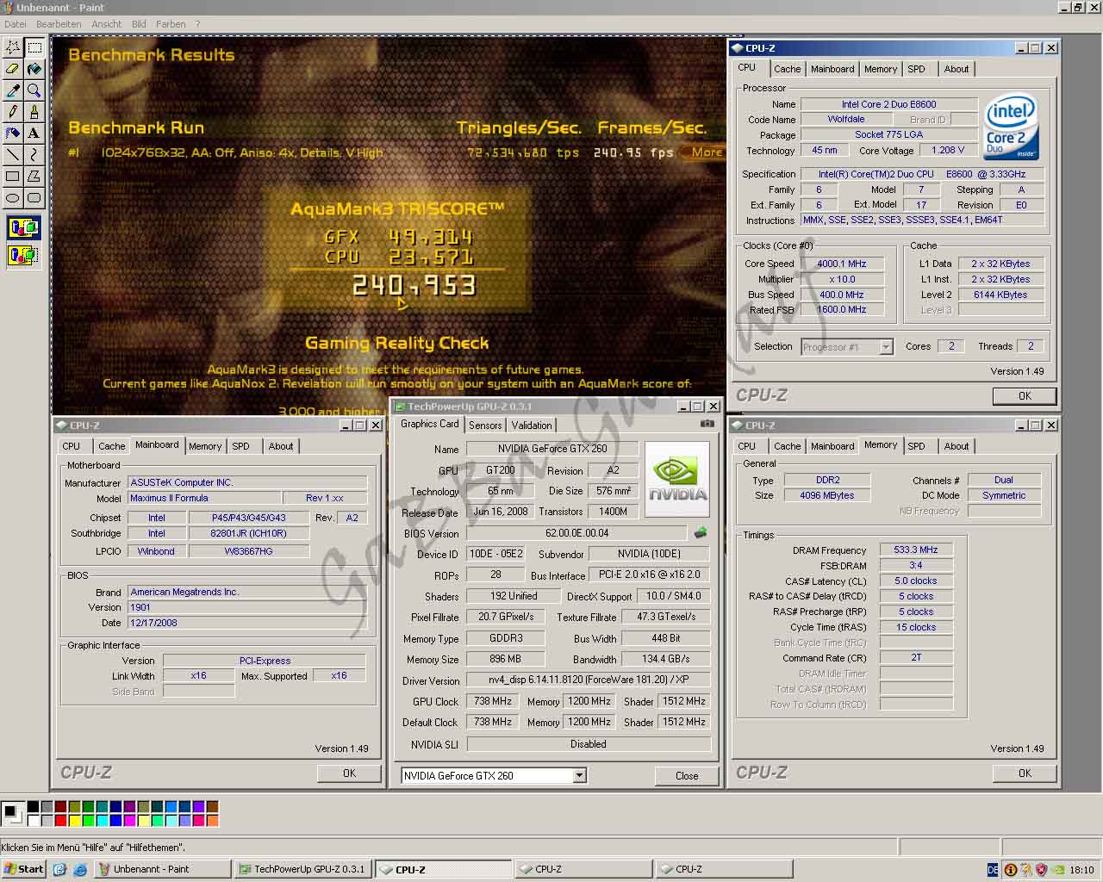Screen dimensions: 1103x882
Task: Click the Core Speed value 4000.1 MHz
Action: pos(842,264)
